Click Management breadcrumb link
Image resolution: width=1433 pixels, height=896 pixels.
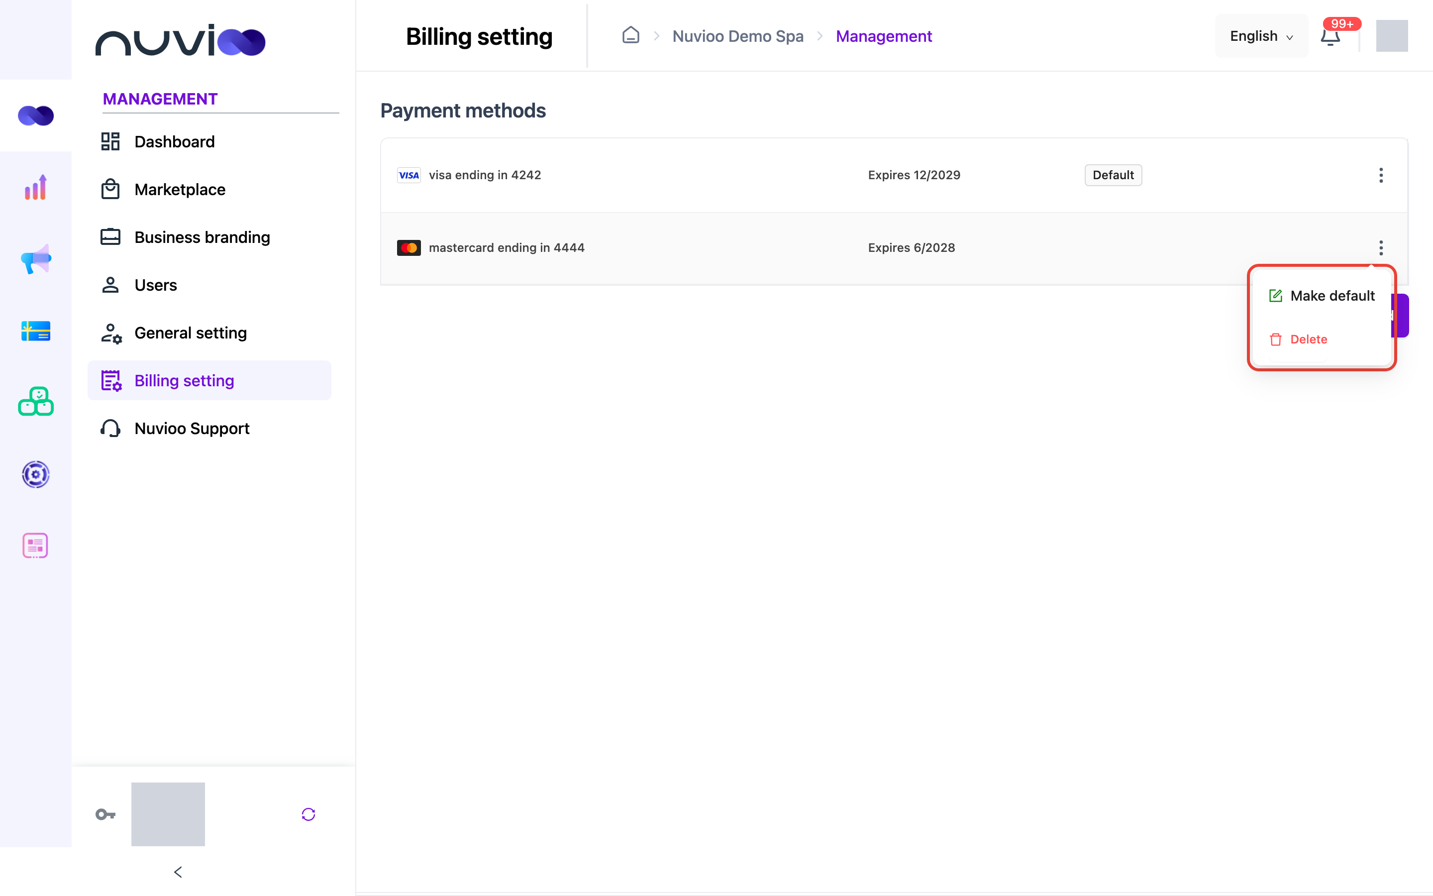(x=884, y=36)
